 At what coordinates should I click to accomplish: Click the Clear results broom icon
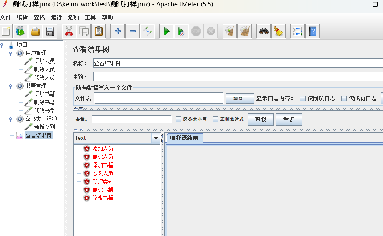tap(230, 31)
